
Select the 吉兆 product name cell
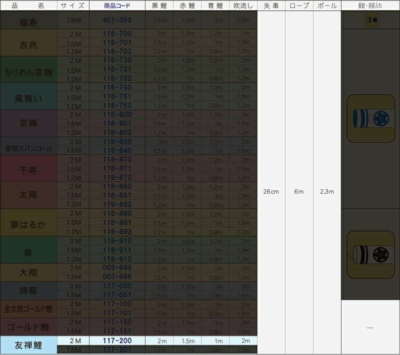(28, 43)
